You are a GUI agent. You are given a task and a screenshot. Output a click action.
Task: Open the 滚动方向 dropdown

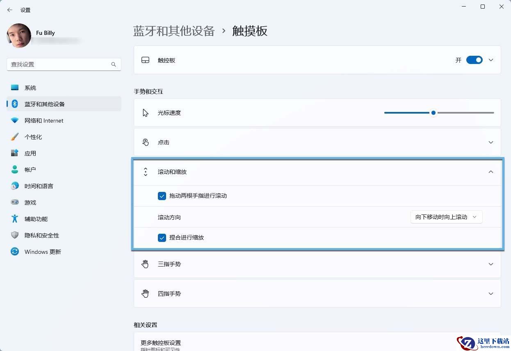click(446, 217)
